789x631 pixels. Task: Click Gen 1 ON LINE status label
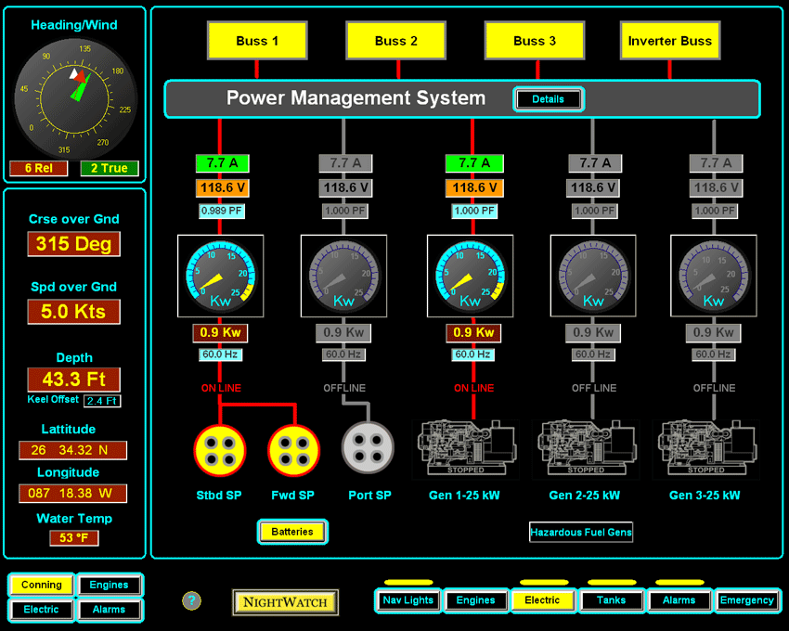473,388
